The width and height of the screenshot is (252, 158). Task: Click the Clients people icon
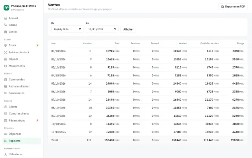6,107
